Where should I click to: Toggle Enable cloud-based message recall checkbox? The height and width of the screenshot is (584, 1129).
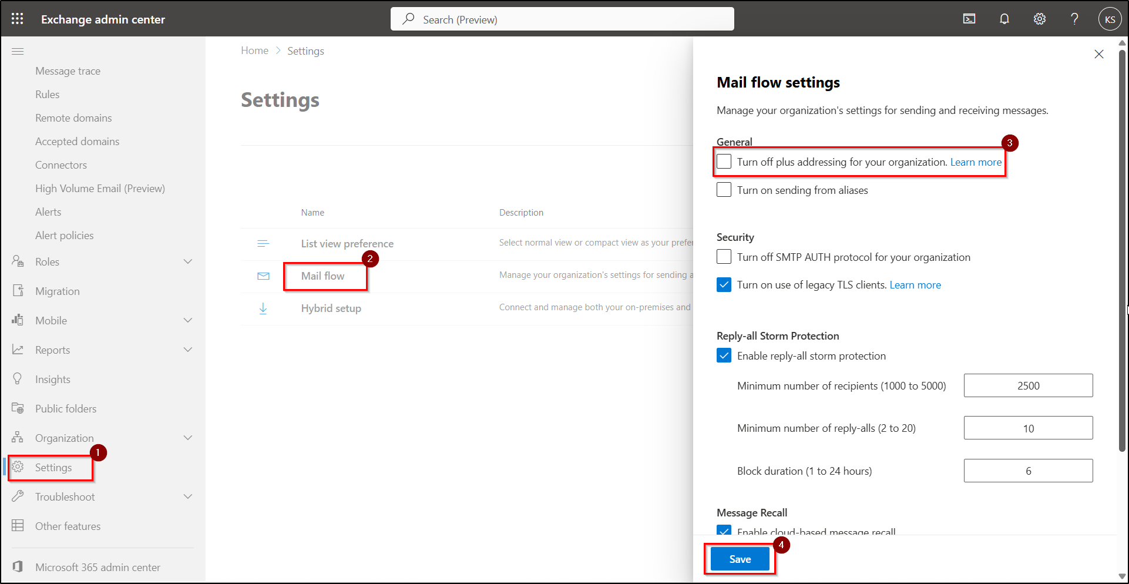[724, 530]
